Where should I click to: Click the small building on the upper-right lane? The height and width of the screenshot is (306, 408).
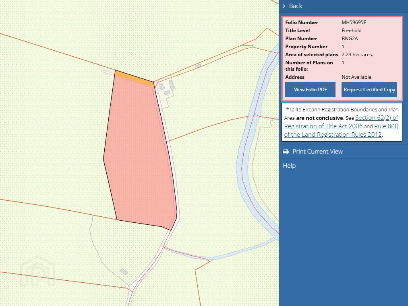pyautogui.click(x=199, y=66)
